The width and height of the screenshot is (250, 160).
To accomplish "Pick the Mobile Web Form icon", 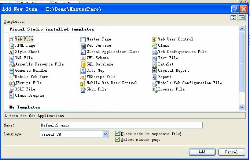I will click(12, 77).
